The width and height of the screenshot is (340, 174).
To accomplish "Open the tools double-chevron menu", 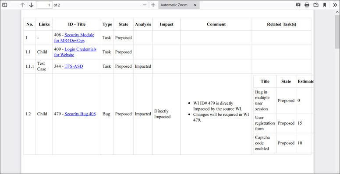I will point(335,5).
